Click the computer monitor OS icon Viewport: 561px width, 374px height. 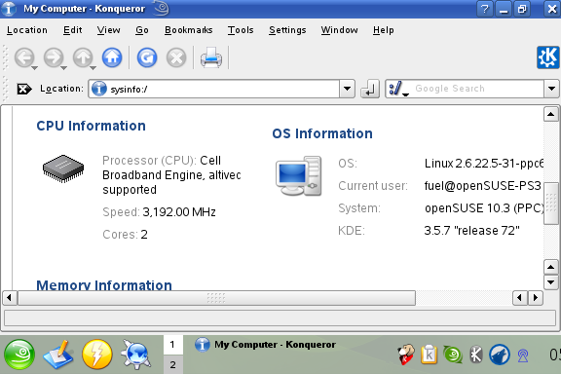pyautogui.click(x=298, y=175)
